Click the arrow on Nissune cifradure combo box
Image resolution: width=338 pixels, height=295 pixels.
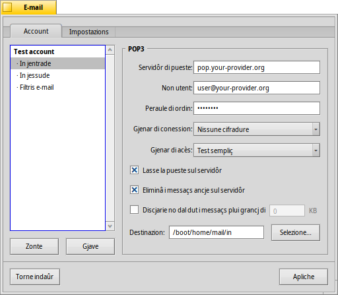pyautogui.click(x=316, y=129)
